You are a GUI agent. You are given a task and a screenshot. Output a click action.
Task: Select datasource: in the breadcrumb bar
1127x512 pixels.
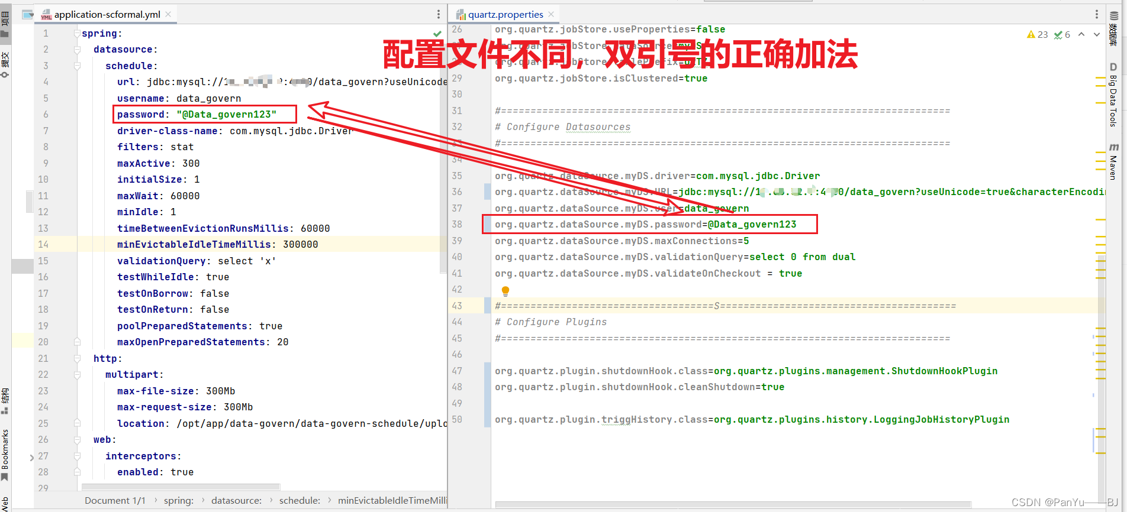pos(237,500)
